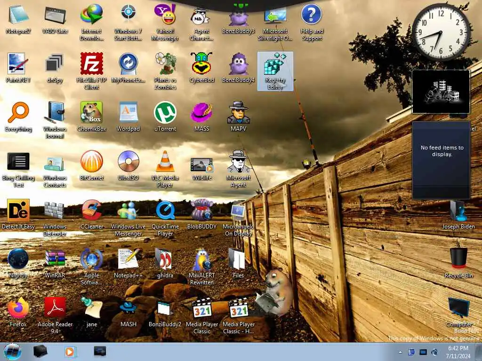Click the feed headlines gadget

[x=441, y=160]
